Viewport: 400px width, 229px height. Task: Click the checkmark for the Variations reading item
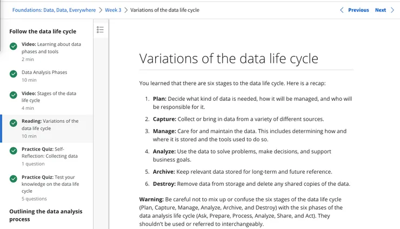click(14, 125)
